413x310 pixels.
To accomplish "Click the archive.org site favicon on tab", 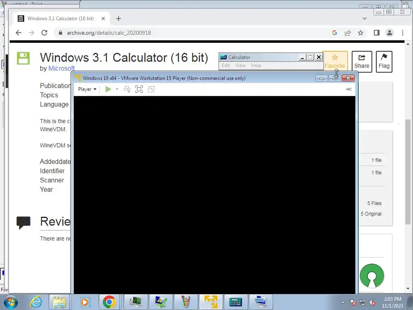I will click(x=21, y=19).
